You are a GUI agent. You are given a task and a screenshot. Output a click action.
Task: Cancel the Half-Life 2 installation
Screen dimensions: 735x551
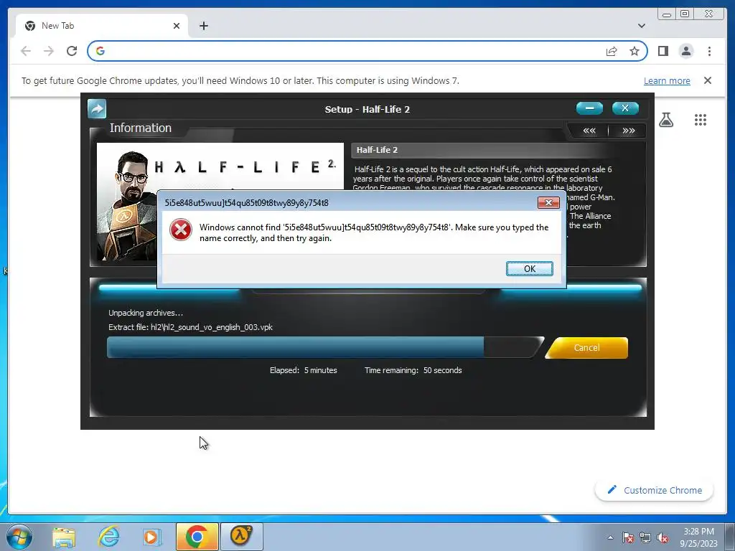(586, 348)
